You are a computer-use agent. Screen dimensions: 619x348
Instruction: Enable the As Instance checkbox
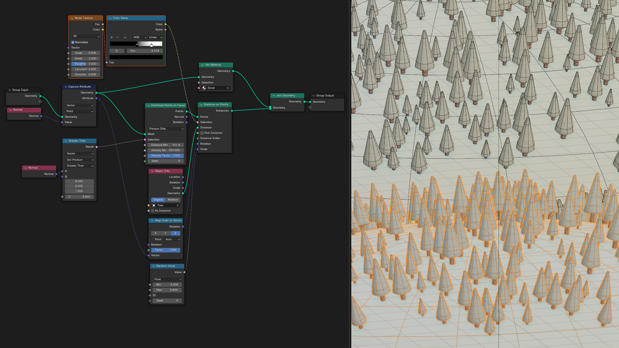pos(153,211)
